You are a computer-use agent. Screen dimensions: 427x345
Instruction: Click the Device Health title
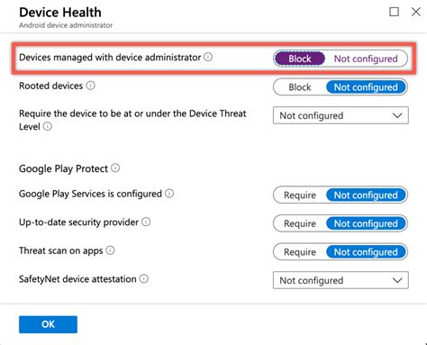click(60, 13)
